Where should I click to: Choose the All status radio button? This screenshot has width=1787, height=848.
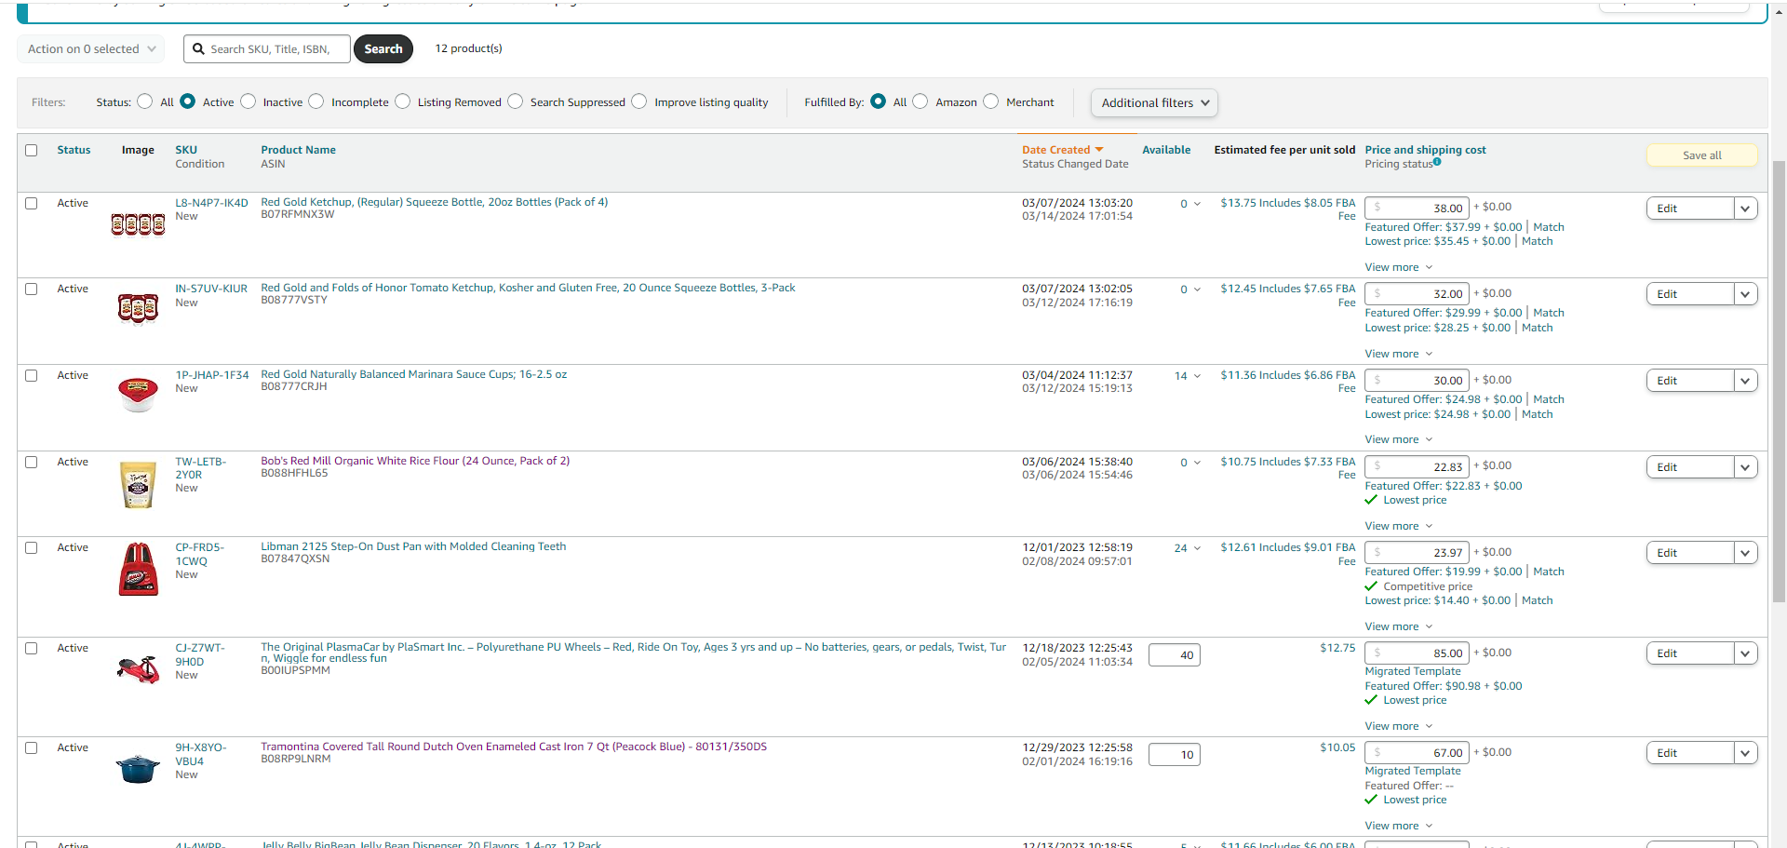[144, 101]
